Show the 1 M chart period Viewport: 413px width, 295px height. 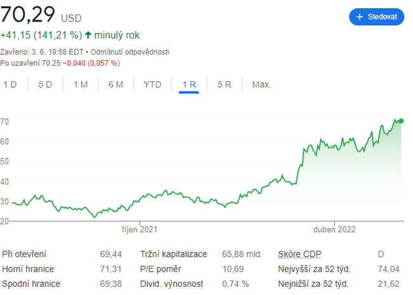[x=80, y=84]
